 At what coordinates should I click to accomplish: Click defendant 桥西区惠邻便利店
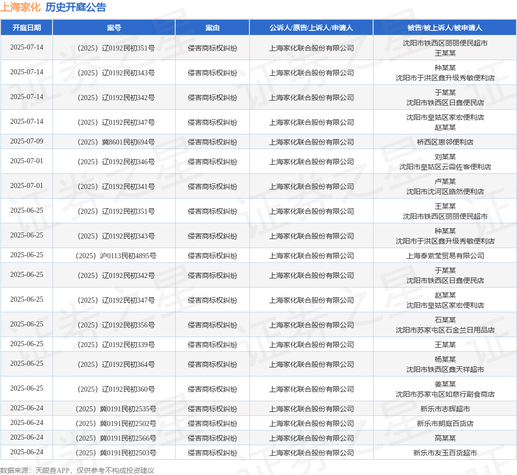point(445,142)
